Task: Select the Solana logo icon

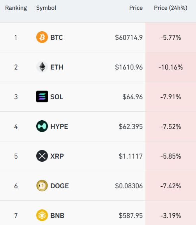Action: tap(42, 96)
